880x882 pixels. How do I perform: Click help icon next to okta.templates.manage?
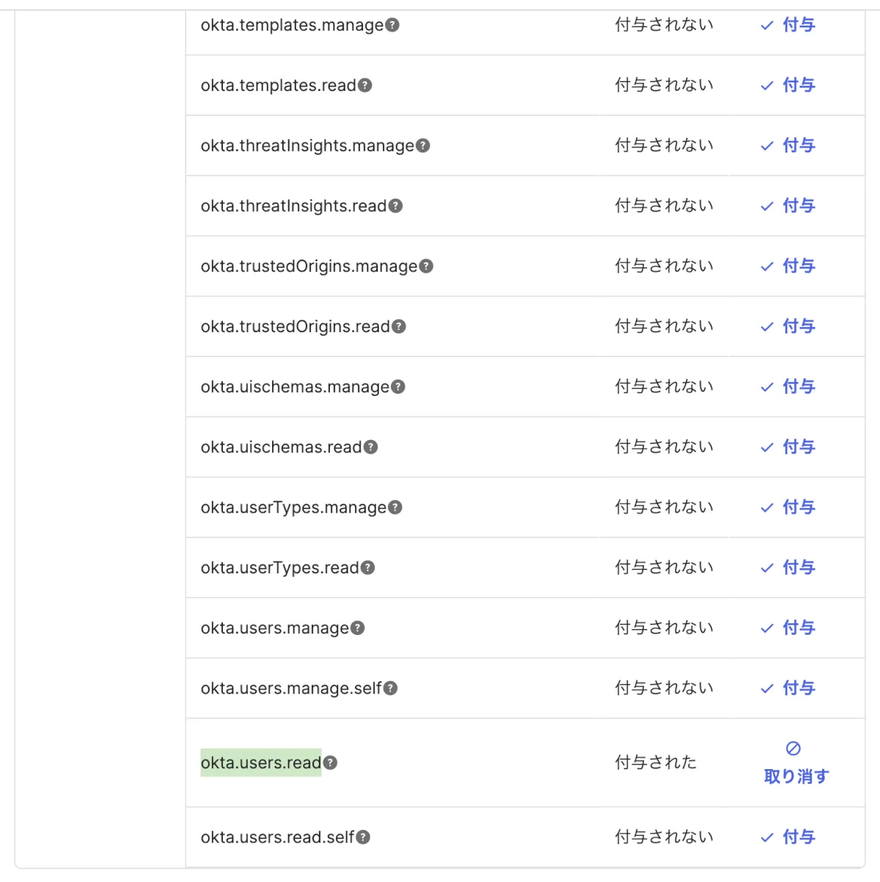pos(392,25)
